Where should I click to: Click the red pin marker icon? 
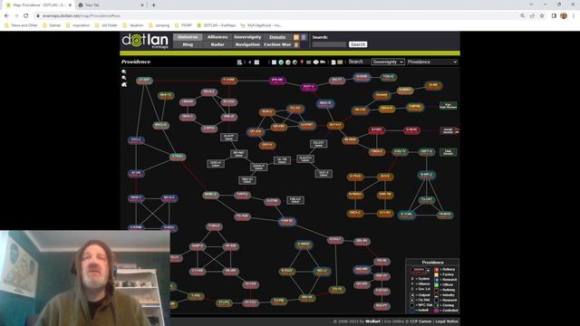302,62
